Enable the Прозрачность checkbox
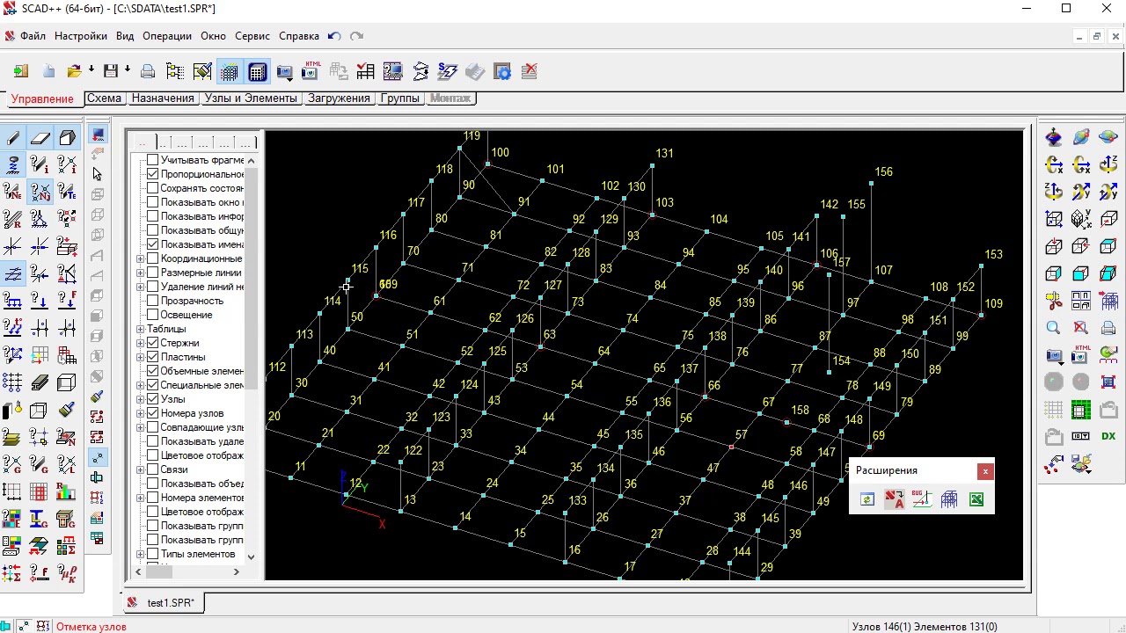This screenshot has height=633, width=1126. tap(153, 301)
